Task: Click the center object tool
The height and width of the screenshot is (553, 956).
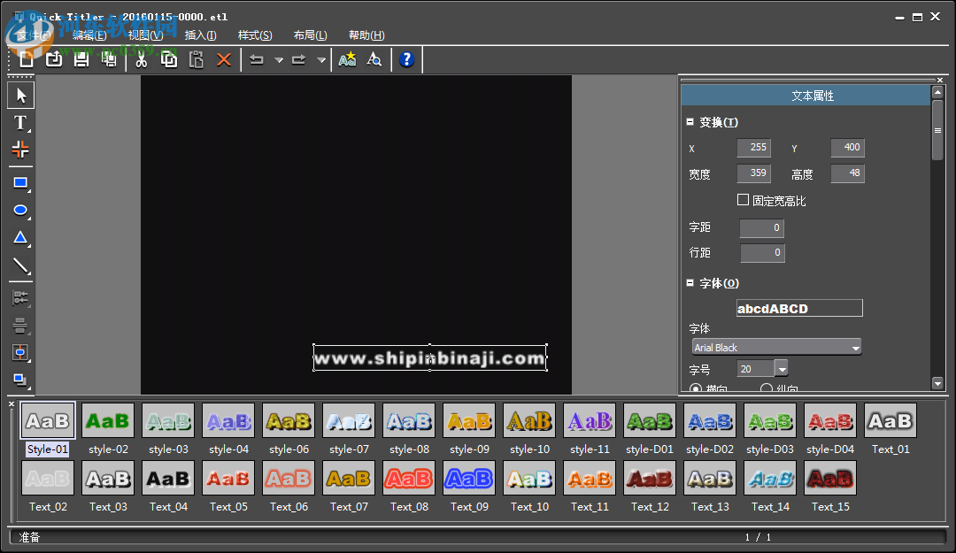Action: 20,352
